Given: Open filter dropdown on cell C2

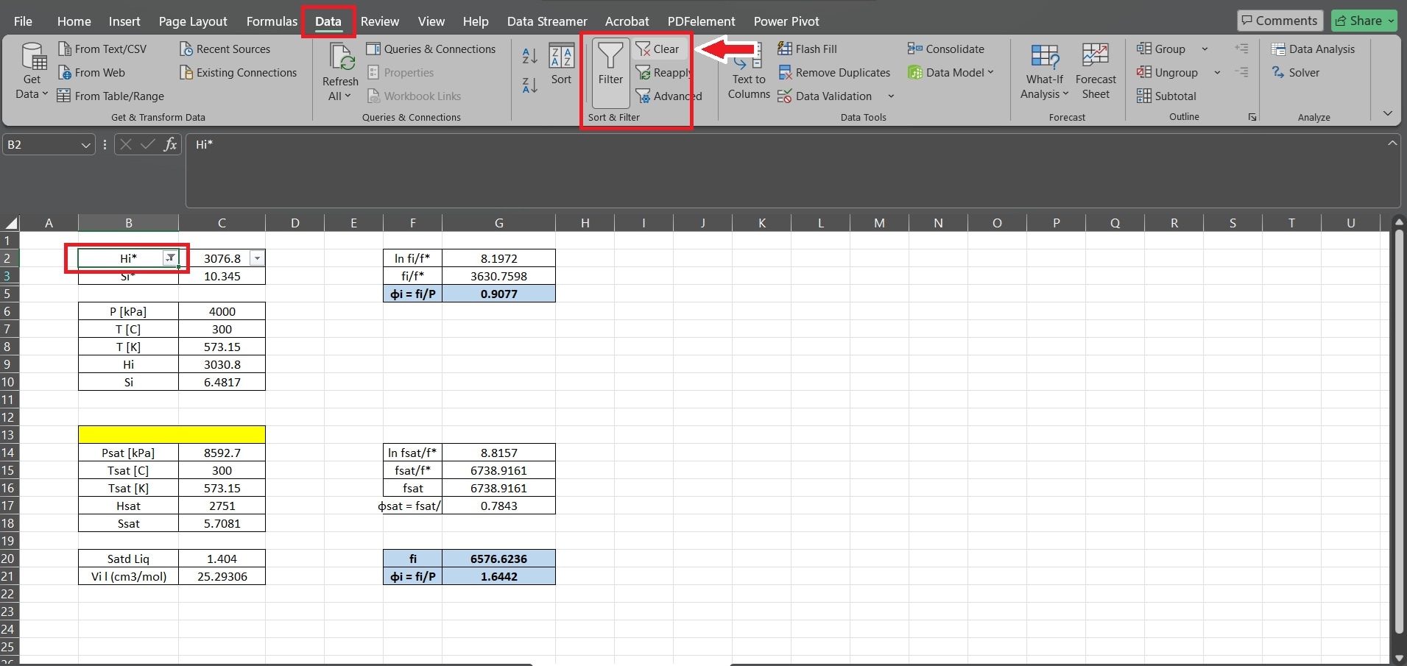Looking at the screenshot, I should pos(257,258).
